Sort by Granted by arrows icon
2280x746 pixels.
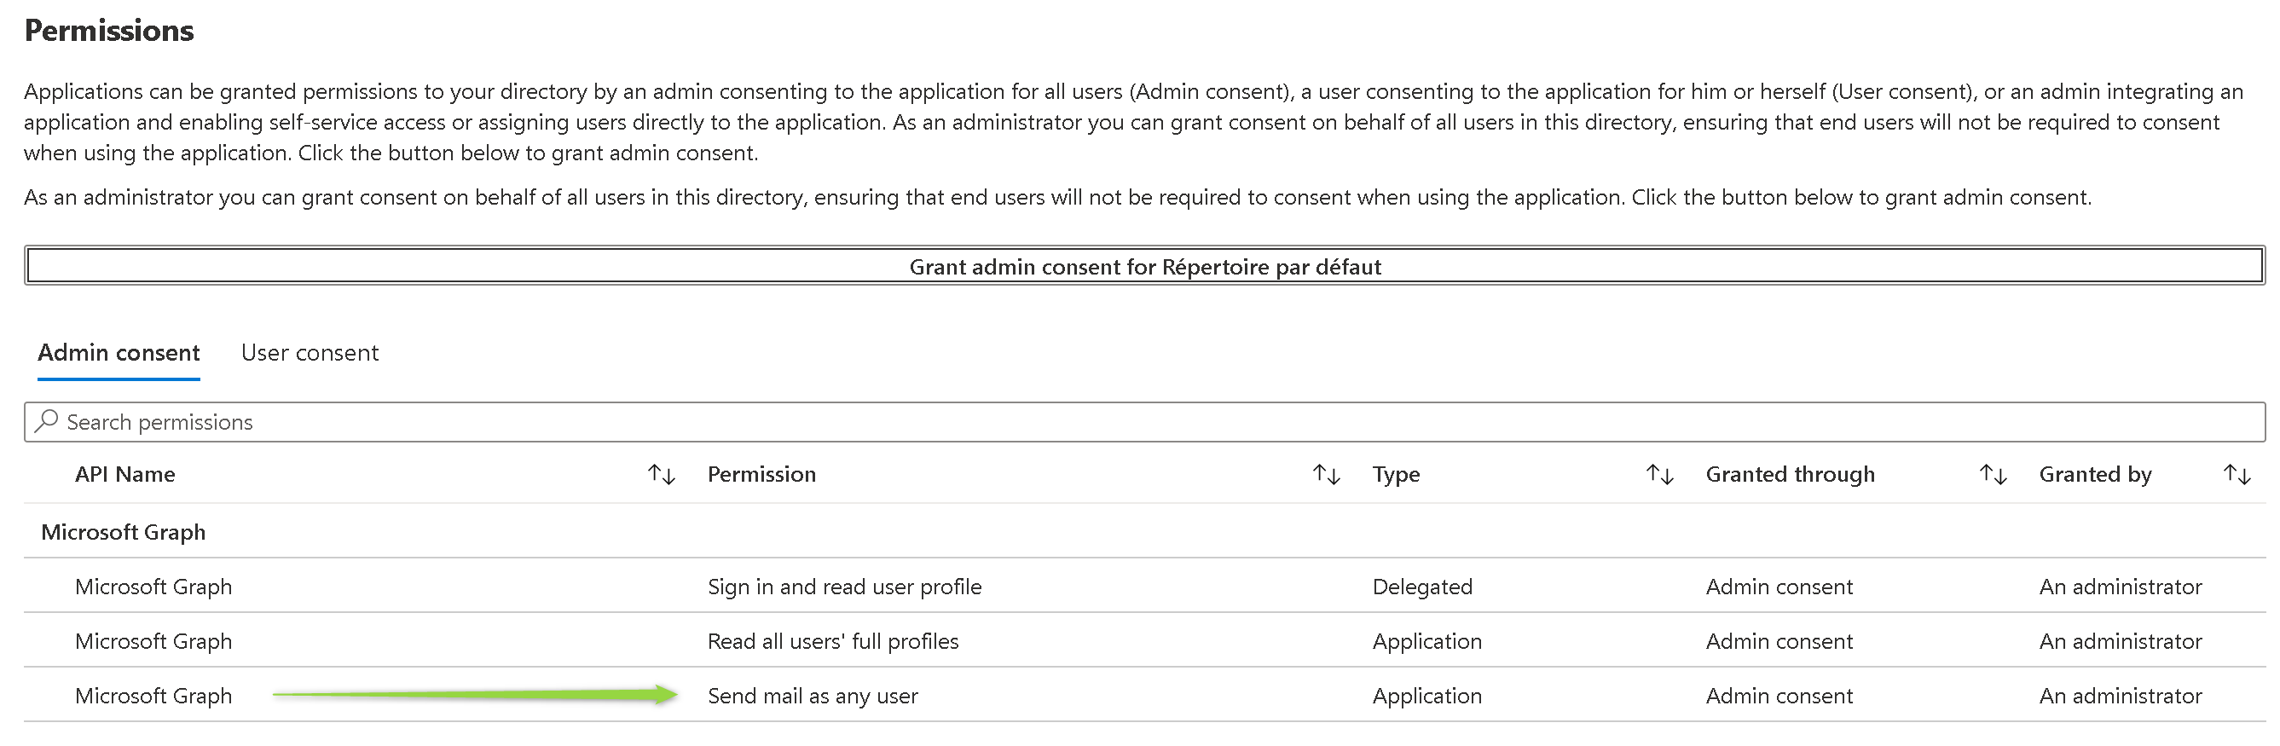coord(2237,474)
